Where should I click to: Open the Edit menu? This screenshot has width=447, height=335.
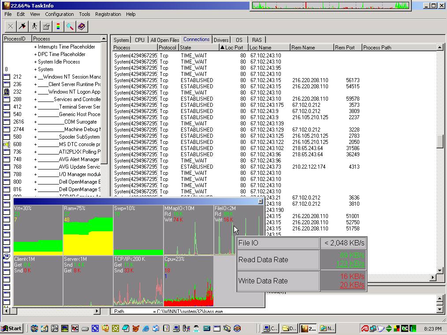[21, 14]
